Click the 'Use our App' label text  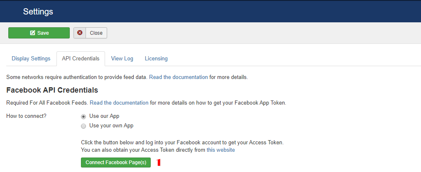104,116
